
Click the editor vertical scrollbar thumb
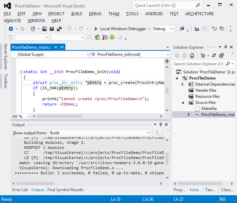pyautogui.click(x=167, y=90)
